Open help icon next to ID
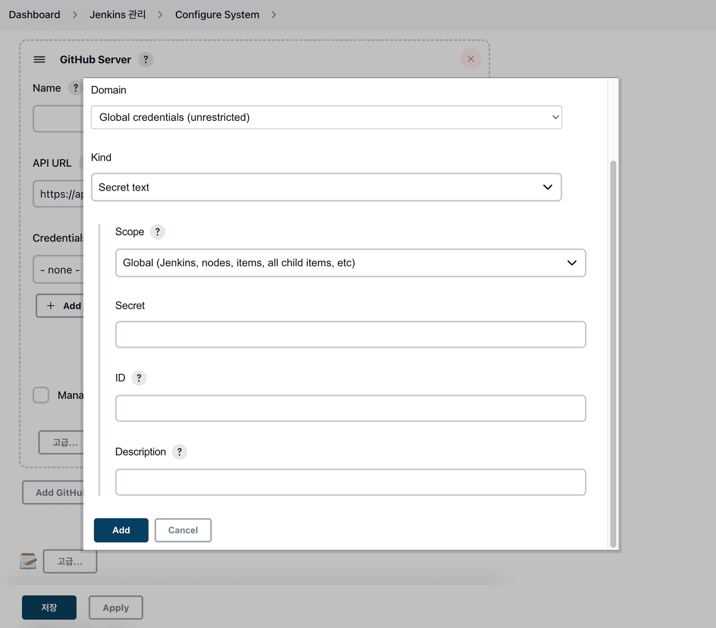The height and width of the screenshot is (628, 716). point(139,378)
